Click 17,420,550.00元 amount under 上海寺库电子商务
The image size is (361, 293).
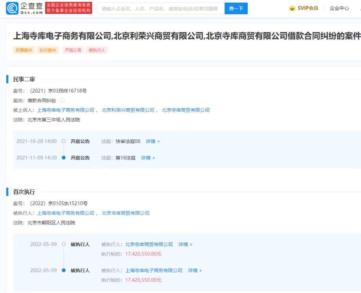[x=143, y=280]
